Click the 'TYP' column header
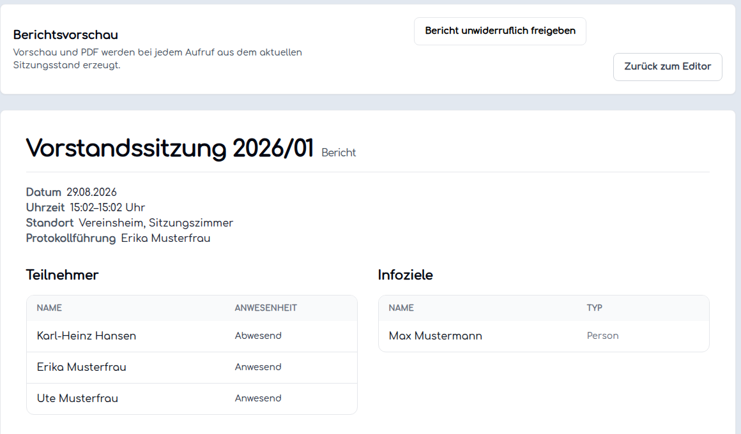This screenshot has width=741, height=434. [x=595, y=308]
